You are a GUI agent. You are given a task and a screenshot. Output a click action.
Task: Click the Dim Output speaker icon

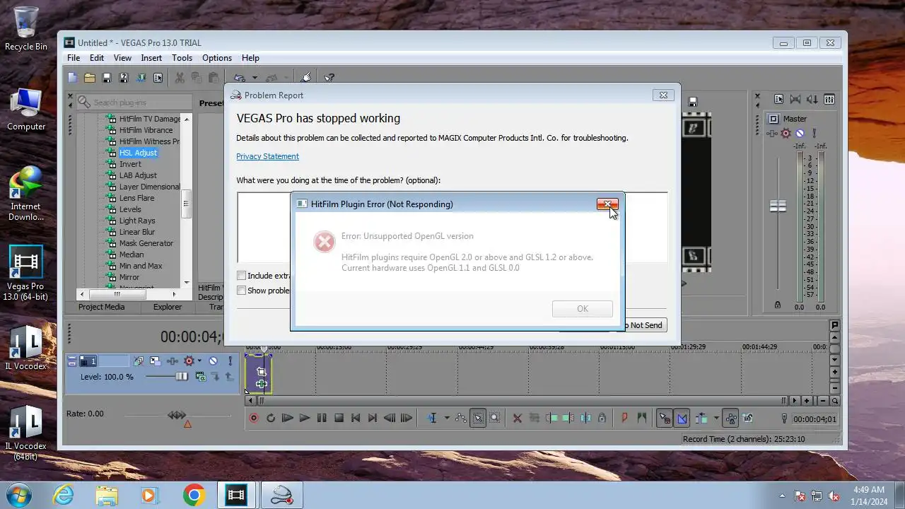(x=812, y=100)
